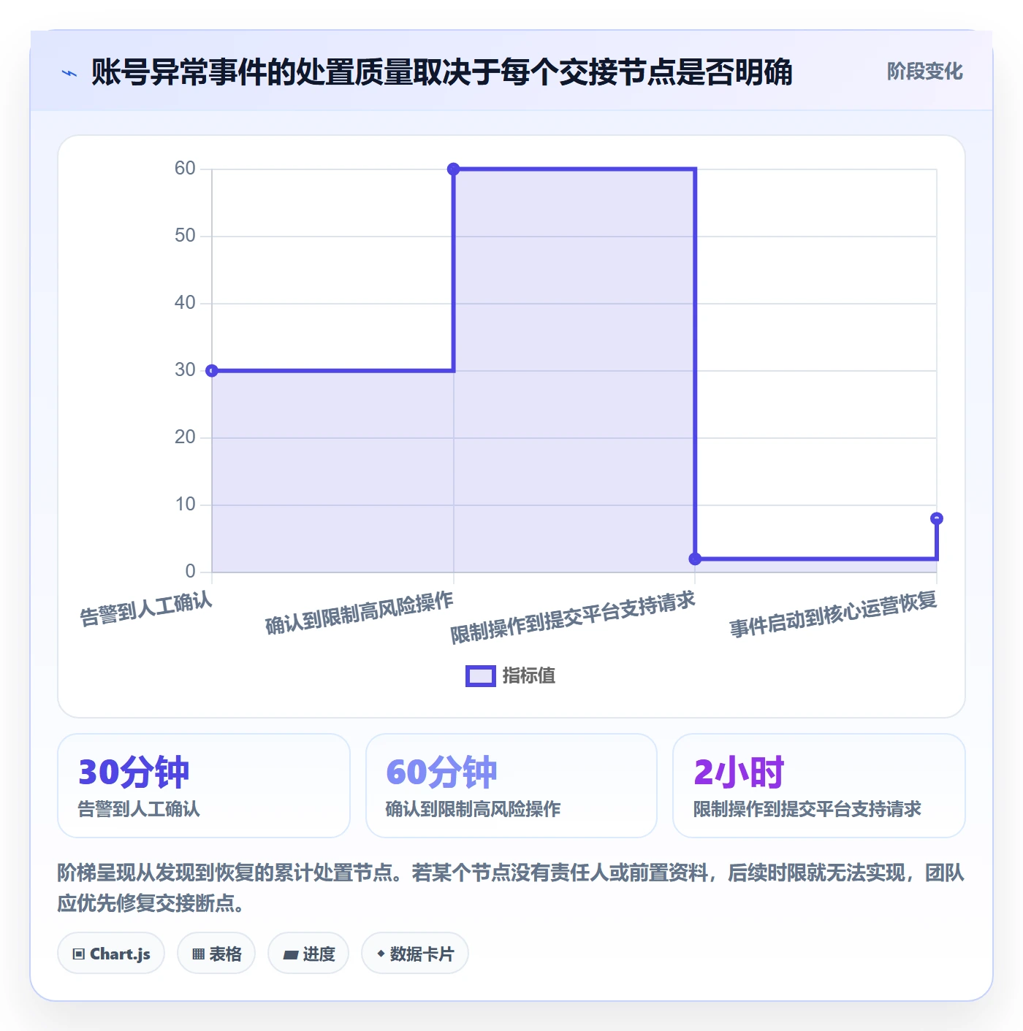Click the data point for 事件启动到核心运营恢复
This screenshot has height=1031, width=1023.
click(937, 518)
